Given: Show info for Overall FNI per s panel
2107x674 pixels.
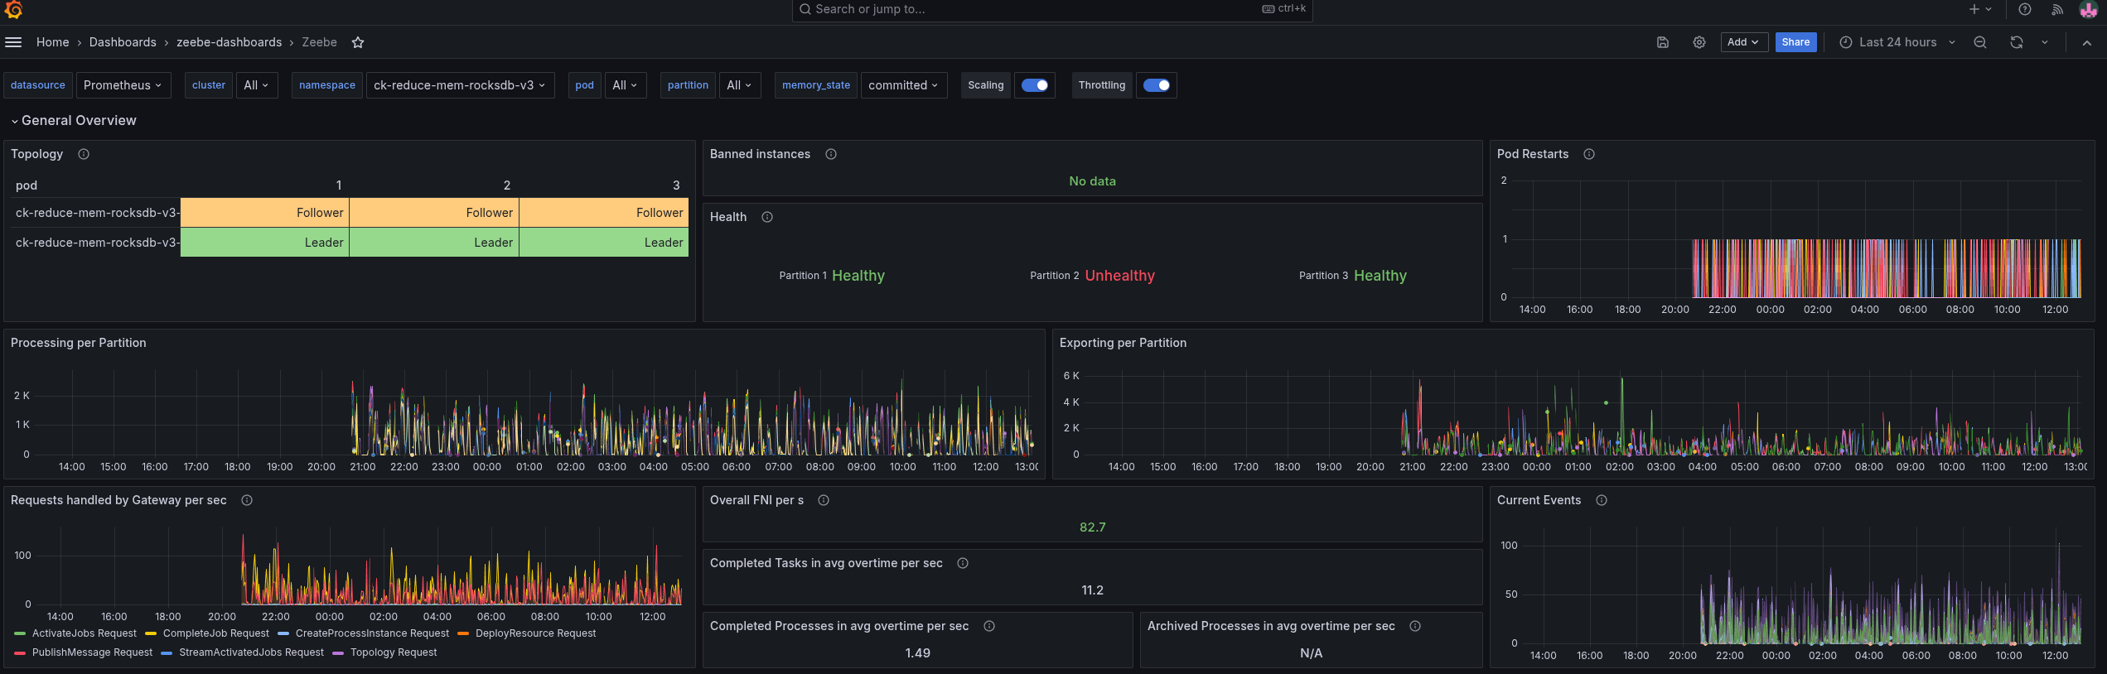Looking at the screenshot, I should pyautogui.click(x=824, y=500).
